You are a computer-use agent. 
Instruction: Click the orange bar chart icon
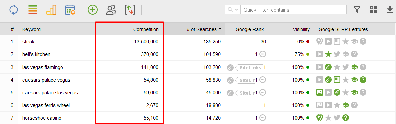click(51, 10)
